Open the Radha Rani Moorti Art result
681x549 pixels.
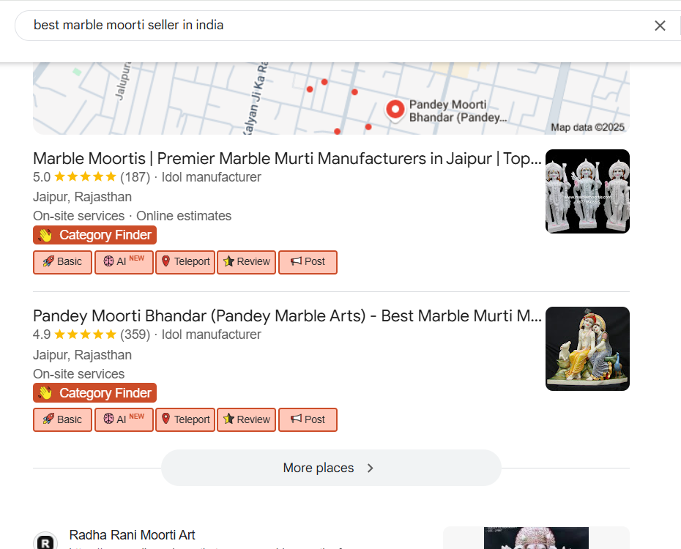pos(133,535)
